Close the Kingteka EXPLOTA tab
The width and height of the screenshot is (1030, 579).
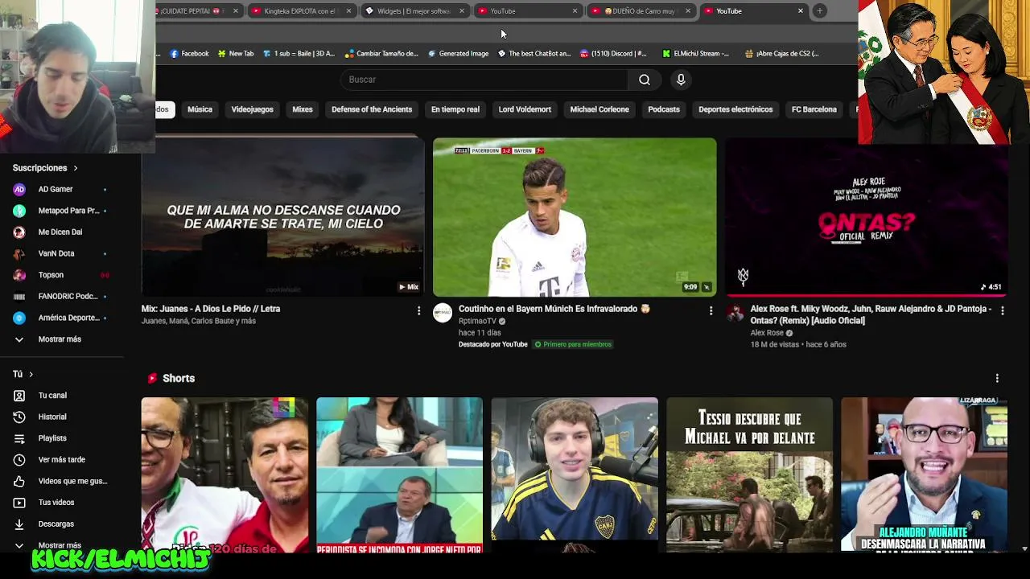click(x=348, y=11)
